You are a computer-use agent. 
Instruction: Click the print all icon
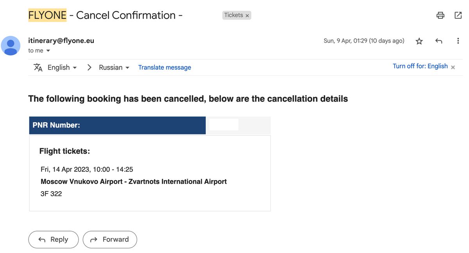point(440,15)
